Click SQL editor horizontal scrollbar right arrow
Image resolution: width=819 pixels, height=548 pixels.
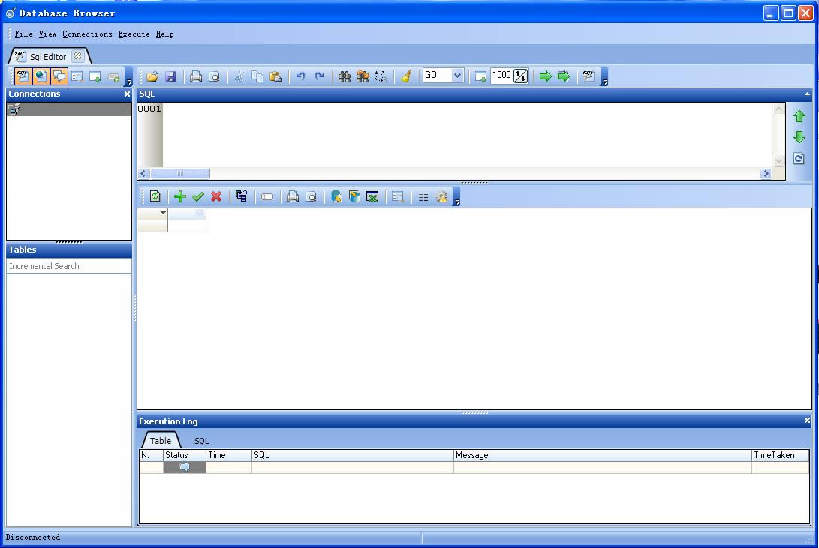[x=766, y=174]
